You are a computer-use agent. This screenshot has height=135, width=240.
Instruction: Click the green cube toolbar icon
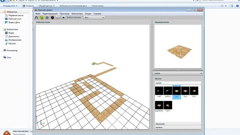tap(42, 18)
